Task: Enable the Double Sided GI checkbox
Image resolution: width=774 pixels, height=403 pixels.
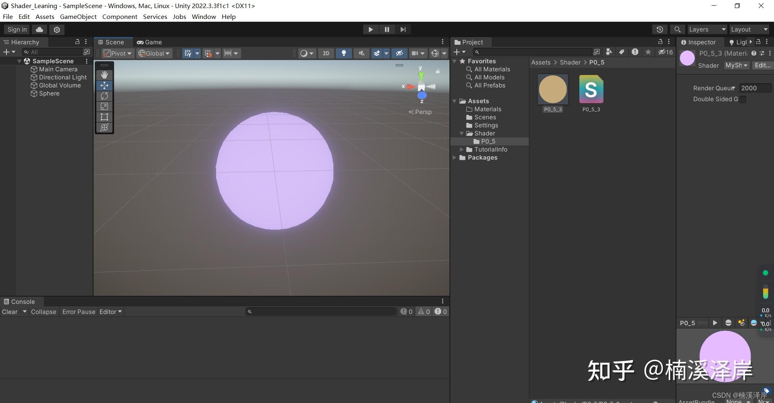Action: click(x=743, y=99)
